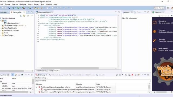The image size is (173, 97).
Task: Close the Package Explorer tab
Action: [x=24, y=12]
